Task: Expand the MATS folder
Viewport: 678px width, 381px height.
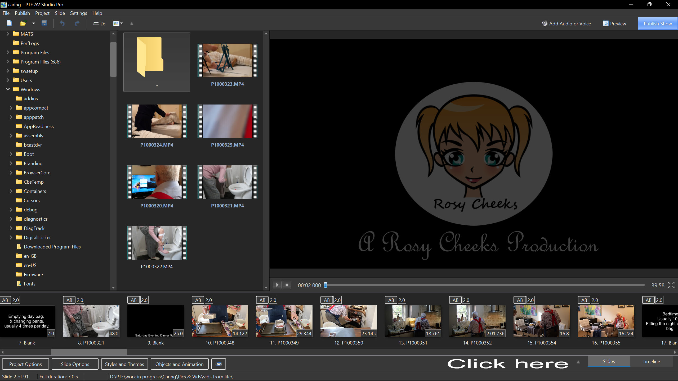Action: pyautogui.click(x=8, y=34)
